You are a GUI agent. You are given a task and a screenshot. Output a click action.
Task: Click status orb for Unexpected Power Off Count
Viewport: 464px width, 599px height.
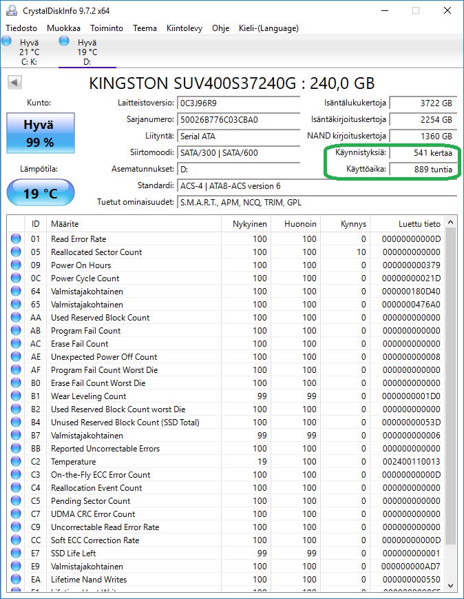pyautogui.click(x=16, y=356)
